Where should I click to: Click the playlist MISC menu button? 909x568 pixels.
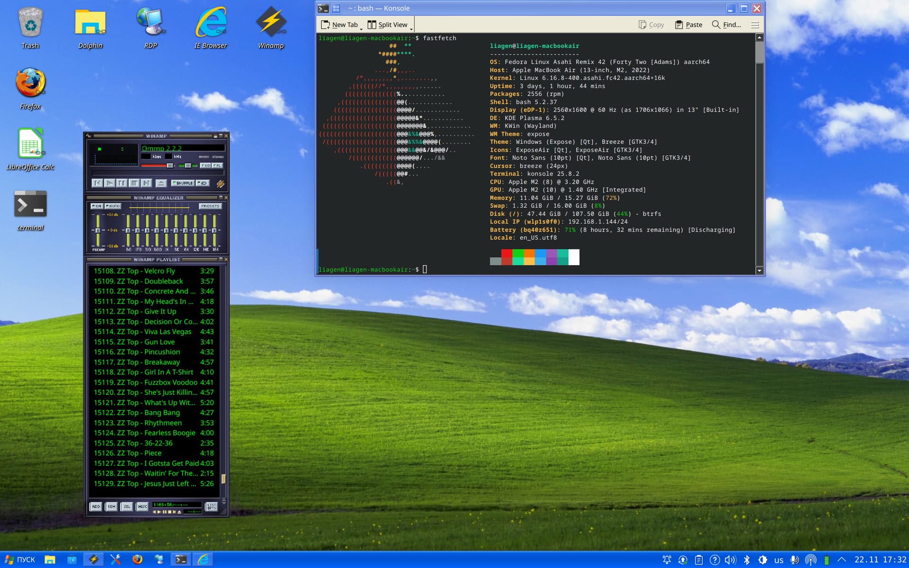tap(142, 506)
